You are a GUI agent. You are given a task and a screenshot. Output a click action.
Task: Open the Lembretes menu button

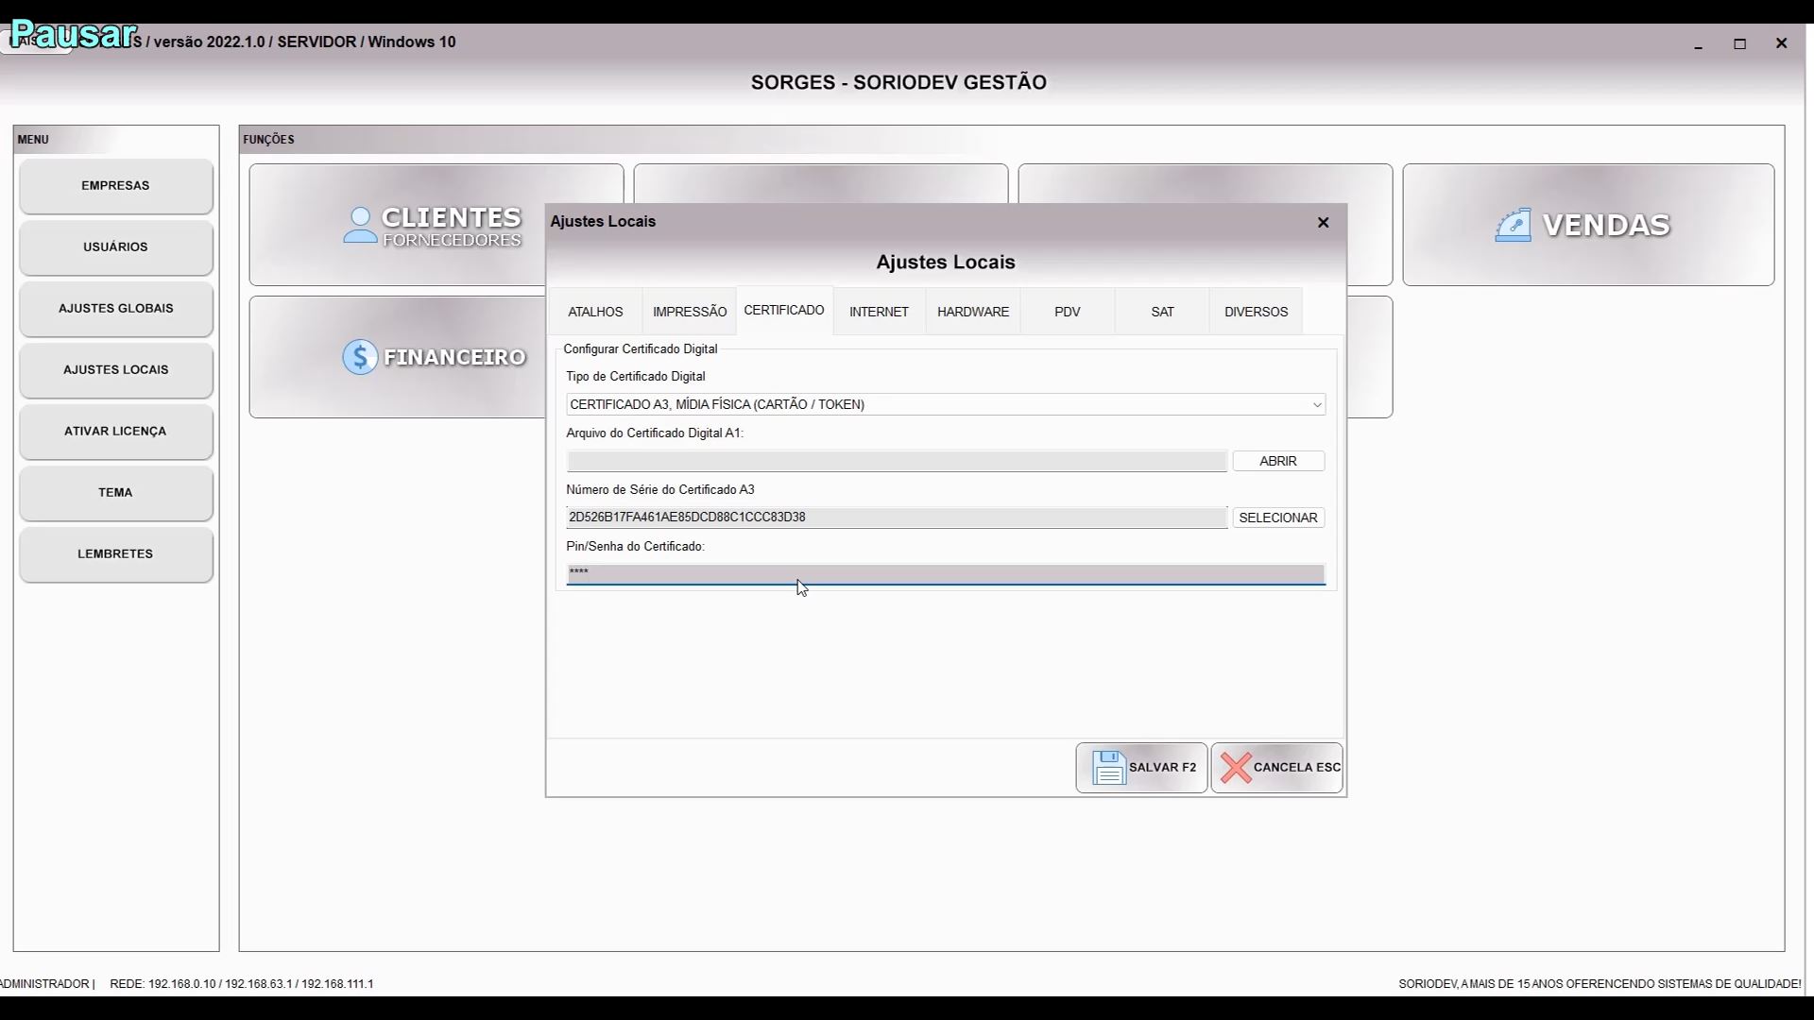[115, 554]
